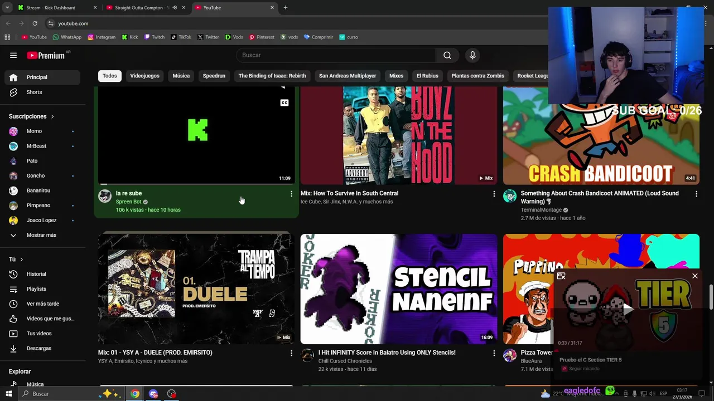The width and height of the screenshot is (714, 401).
Task: Select the El Rubius filter chip
Action: tap(427, 76)
